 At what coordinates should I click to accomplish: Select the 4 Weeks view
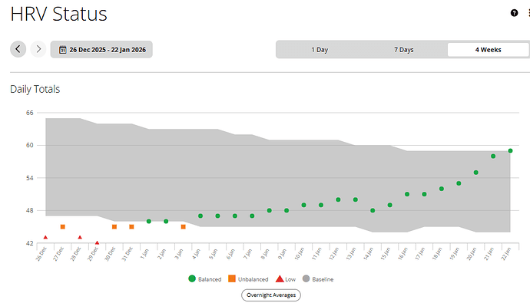pyautogui.click(x=488, y=50)
